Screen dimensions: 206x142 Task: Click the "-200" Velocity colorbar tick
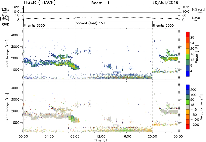(x=195, y=125)
